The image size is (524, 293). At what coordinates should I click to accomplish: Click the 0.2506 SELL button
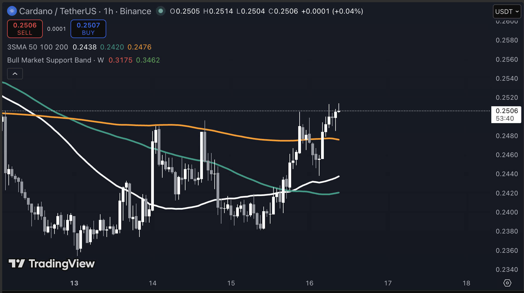click(25, 29)
